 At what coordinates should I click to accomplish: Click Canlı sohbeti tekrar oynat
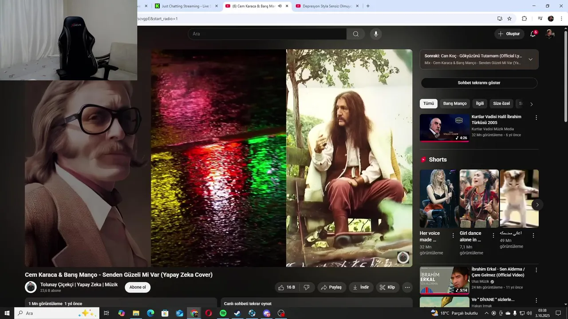[248, 303]
